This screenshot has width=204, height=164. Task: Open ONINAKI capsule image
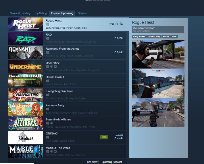click(25, 137)
